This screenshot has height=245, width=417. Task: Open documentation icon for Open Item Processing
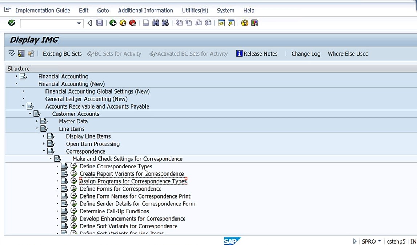tap(51, 144)
